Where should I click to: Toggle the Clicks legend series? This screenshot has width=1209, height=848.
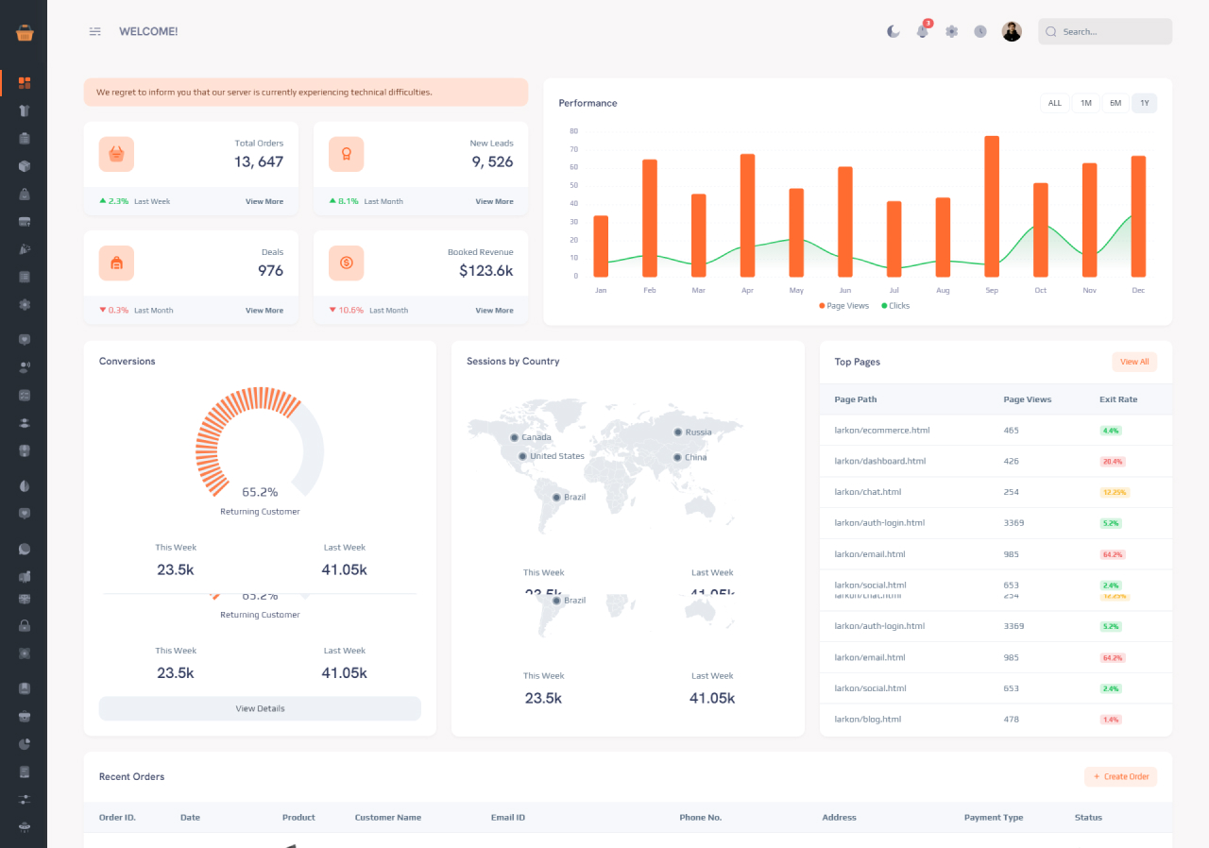tap(895, 305)
